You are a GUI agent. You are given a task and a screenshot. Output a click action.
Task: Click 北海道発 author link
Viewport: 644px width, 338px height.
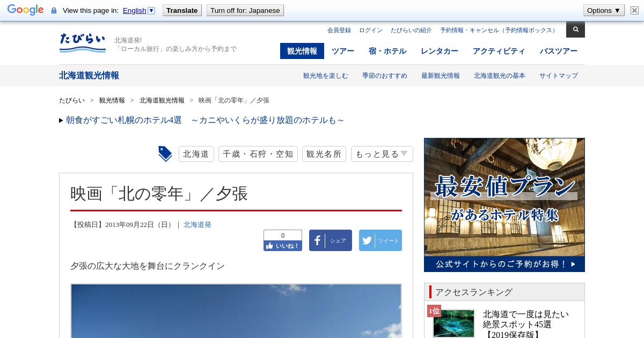[197, 225]
